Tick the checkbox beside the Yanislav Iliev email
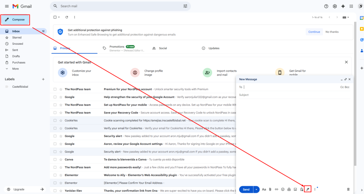This screenshot has width=364, height=194. (x=55, y=191)
